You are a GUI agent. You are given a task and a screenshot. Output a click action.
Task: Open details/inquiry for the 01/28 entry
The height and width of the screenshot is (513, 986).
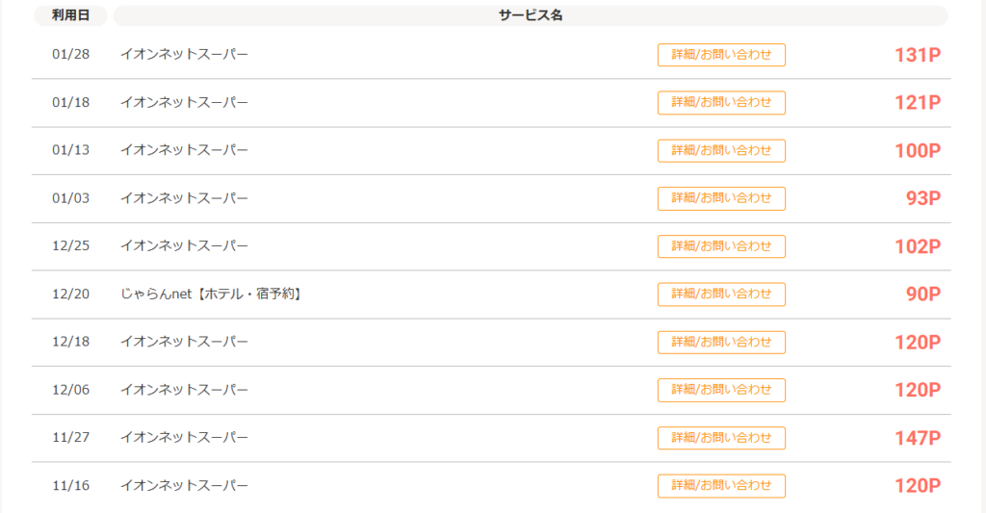tap(721, 55)
